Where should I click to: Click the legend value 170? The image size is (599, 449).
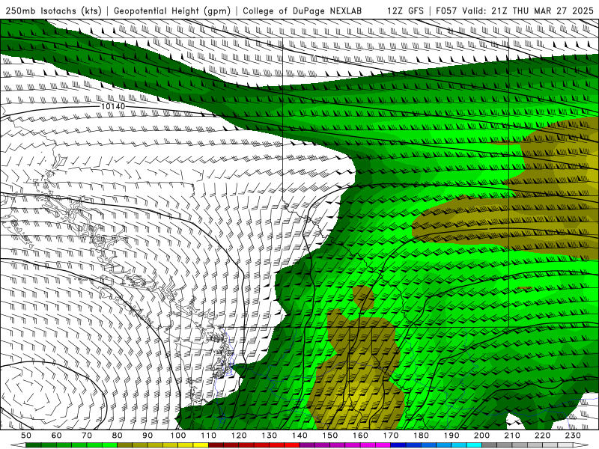tap(391, 436)
